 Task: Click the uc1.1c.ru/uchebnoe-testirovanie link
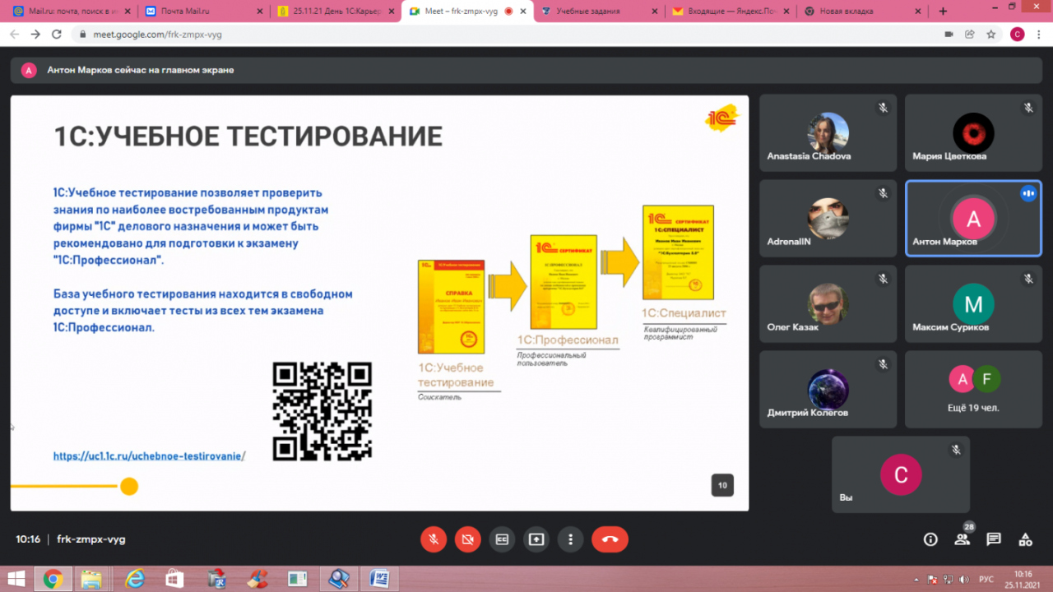pos(149,456)
